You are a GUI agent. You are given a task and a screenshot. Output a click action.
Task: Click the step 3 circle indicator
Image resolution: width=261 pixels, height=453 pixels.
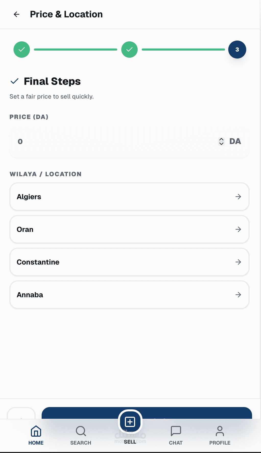point(237,50)
